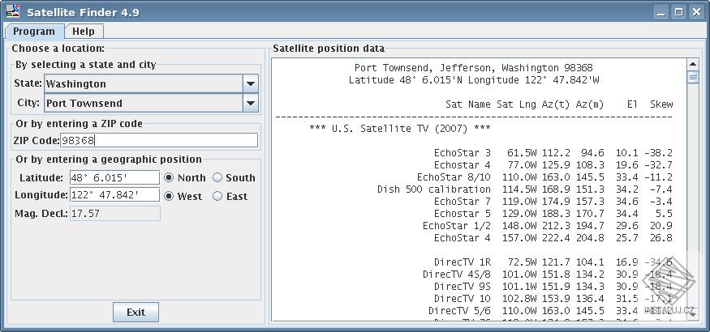Screen dimensions: 710x332
Task: Click the Mag. Decl. value field
Action: tap(114, 213)
